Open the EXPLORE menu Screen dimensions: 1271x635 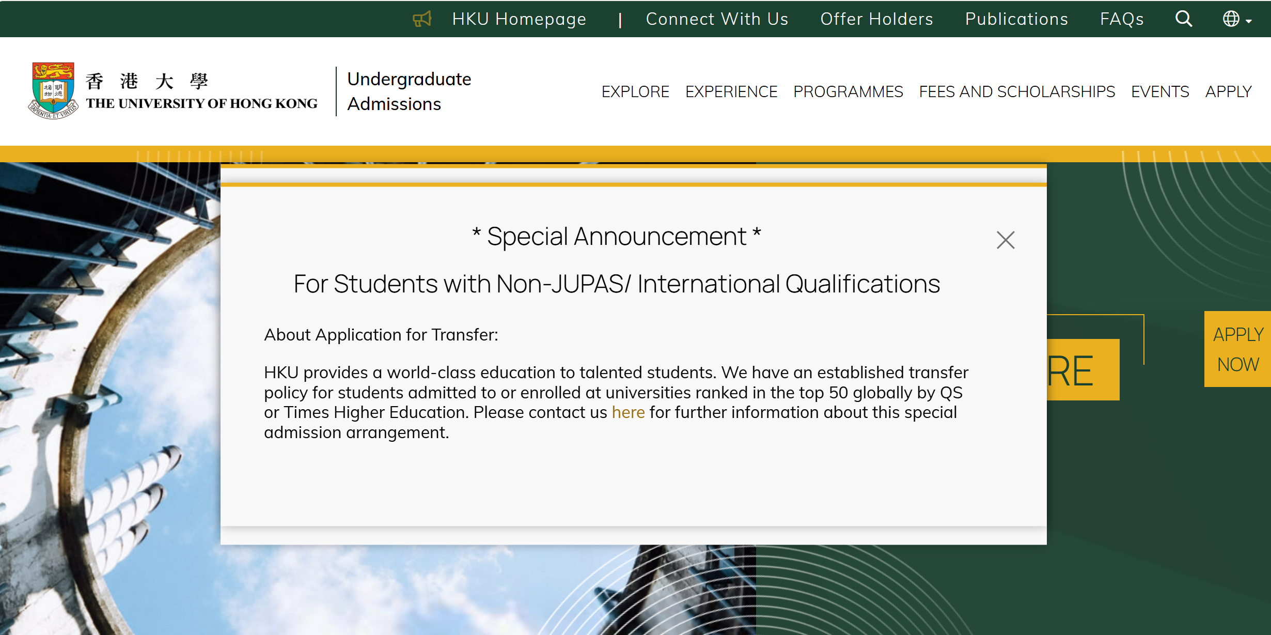[x=635, y=91]
